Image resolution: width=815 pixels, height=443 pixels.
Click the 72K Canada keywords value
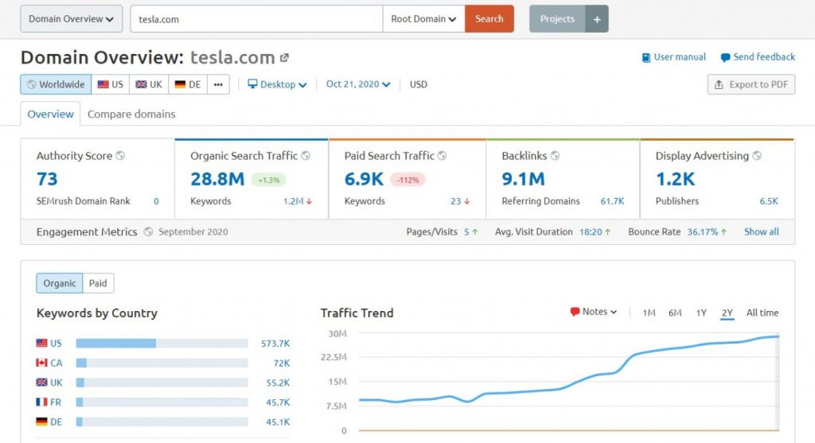click(282, 363)
